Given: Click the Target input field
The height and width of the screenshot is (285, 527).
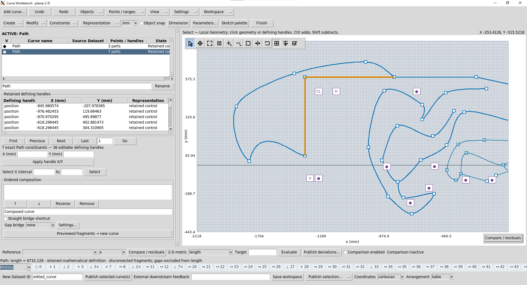Looking at the screenshot, I should [262, 252].
